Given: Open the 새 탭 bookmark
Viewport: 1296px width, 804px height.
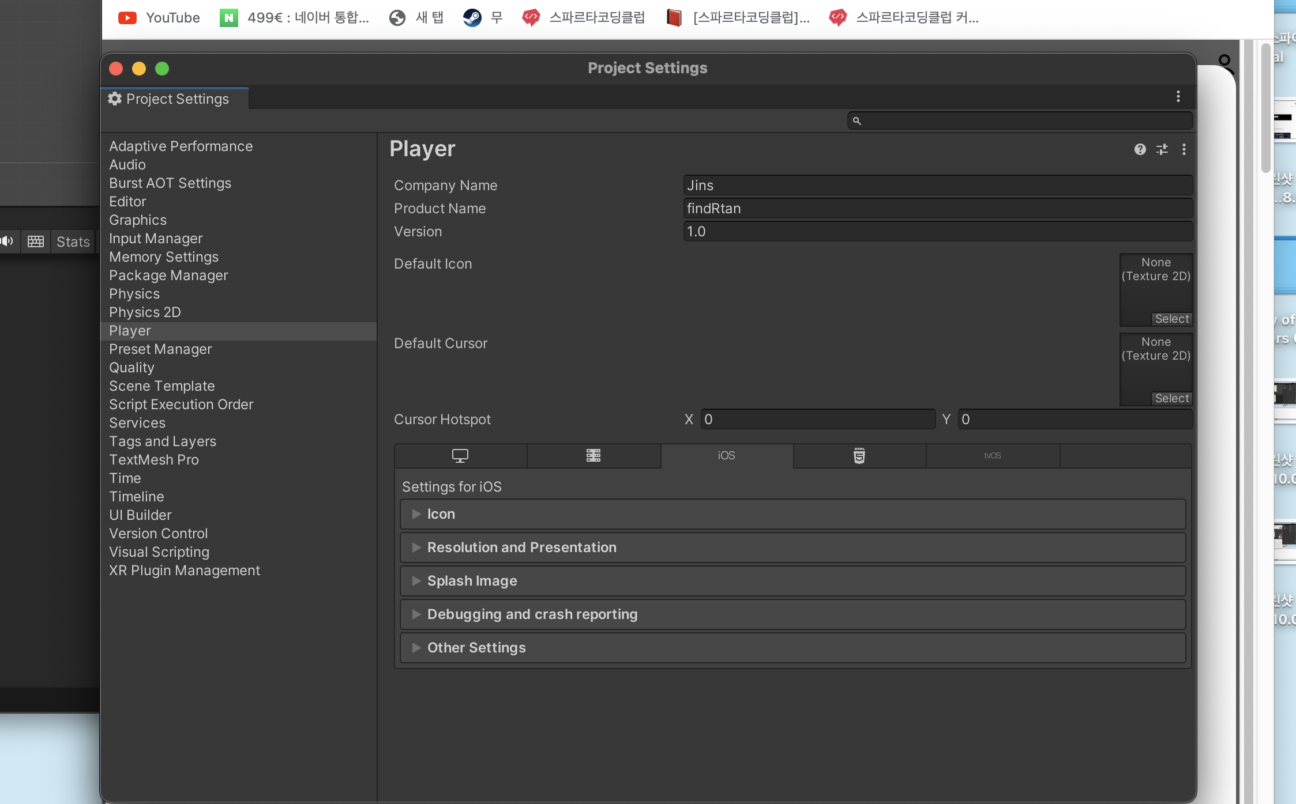Looking at the screenshot, I should (x=416, y=18).
